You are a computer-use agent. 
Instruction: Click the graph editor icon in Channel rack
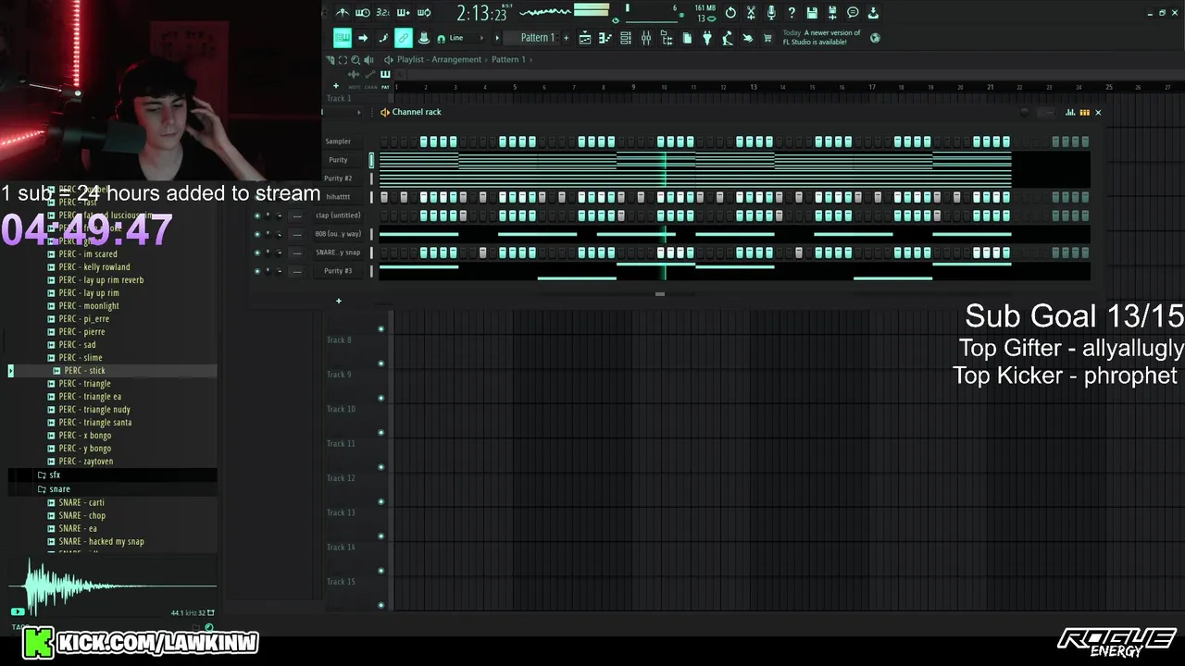(1070, 112)
